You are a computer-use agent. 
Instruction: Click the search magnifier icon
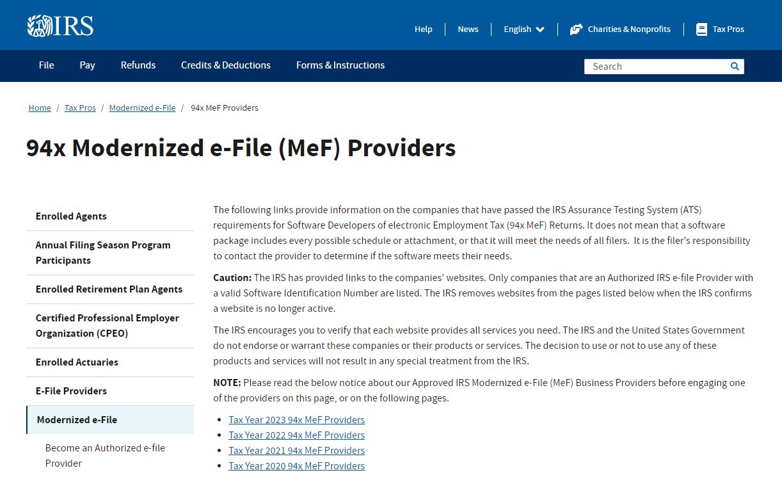click(x=735, y=66)
